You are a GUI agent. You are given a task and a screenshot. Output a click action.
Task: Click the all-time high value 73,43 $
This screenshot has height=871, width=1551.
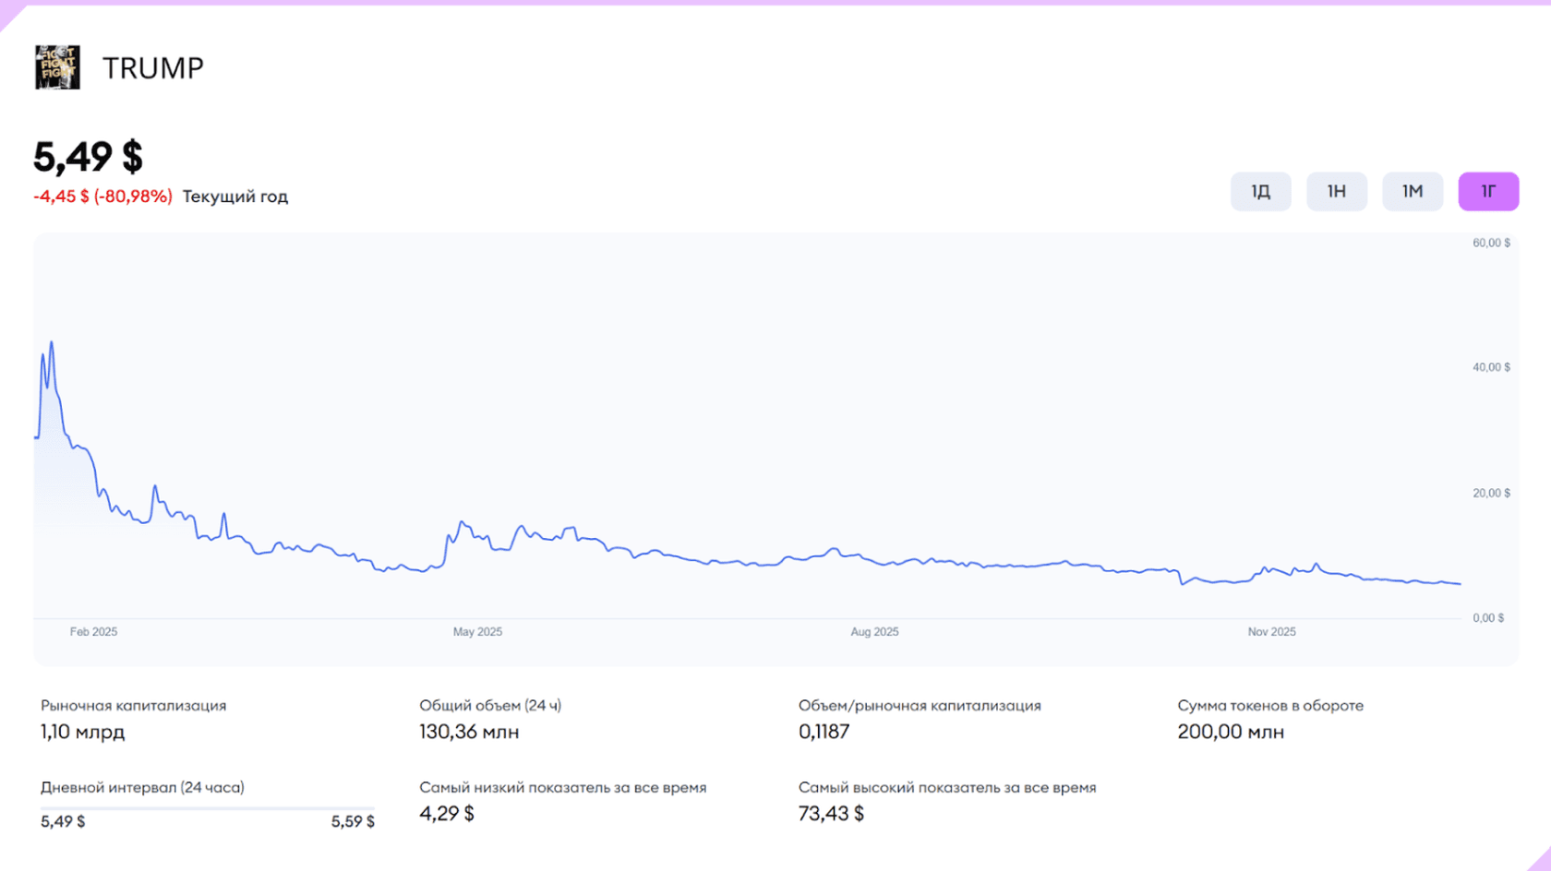[830, 814]
